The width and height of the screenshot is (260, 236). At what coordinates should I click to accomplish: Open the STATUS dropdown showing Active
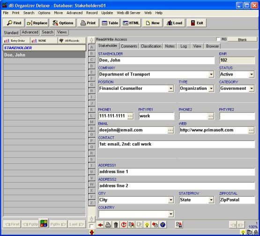(252, 74)
